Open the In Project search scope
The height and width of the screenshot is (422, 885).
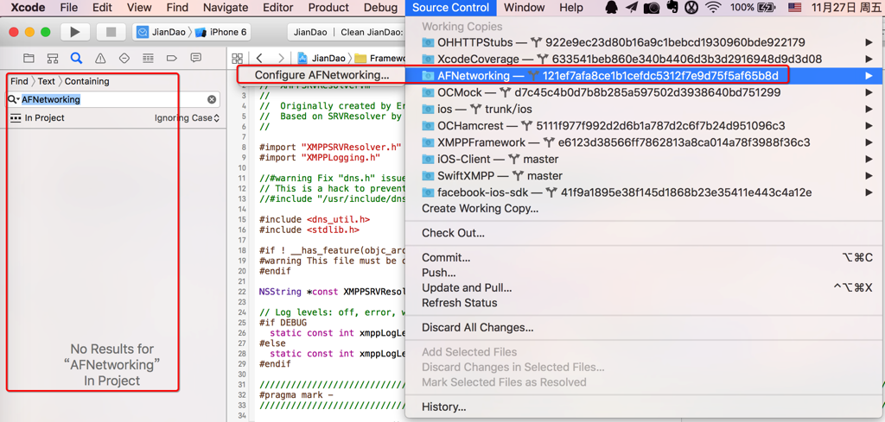pos(38,118)
